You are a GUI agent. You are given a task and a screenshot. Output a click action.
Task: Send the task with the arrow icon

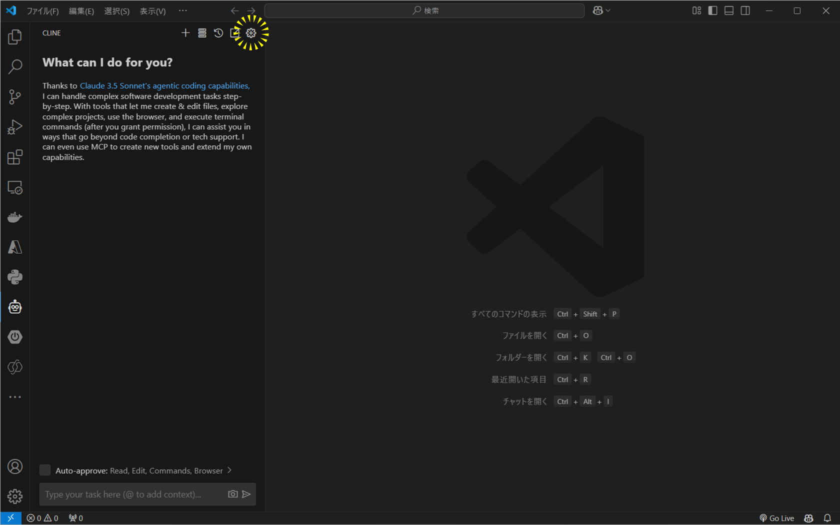(x=246, y=494)
